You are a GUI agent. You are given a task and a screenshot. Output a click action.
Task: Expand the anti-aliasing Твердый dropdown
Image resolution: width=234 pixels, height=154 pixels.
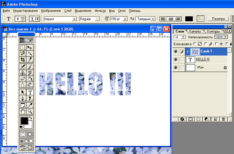pyautogui.click(x=153, y=19)
